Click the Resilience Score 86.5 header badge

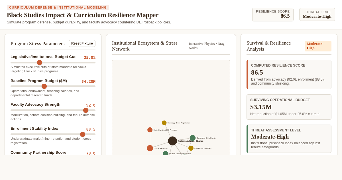tap(273, 14)
